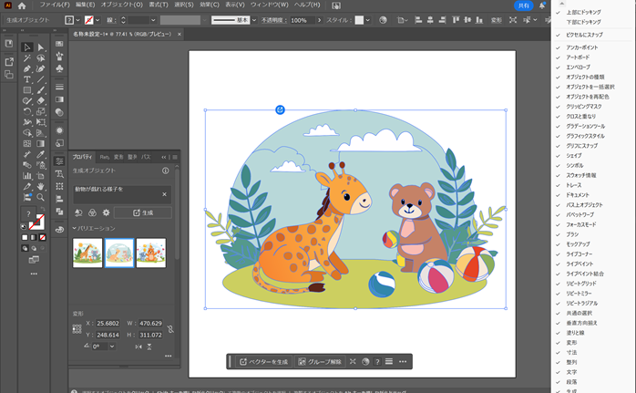Open the rotation angle dropdown
The image size is (636, 393).
[x=110, y=346]
